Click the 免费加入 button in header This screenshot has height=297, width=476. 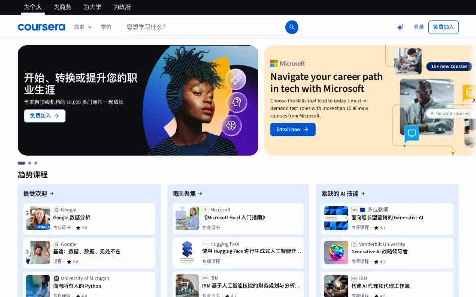click(x=443, y=27)
